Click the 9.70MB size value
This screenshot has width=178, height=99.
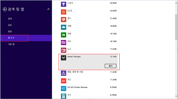pos(113,87)
